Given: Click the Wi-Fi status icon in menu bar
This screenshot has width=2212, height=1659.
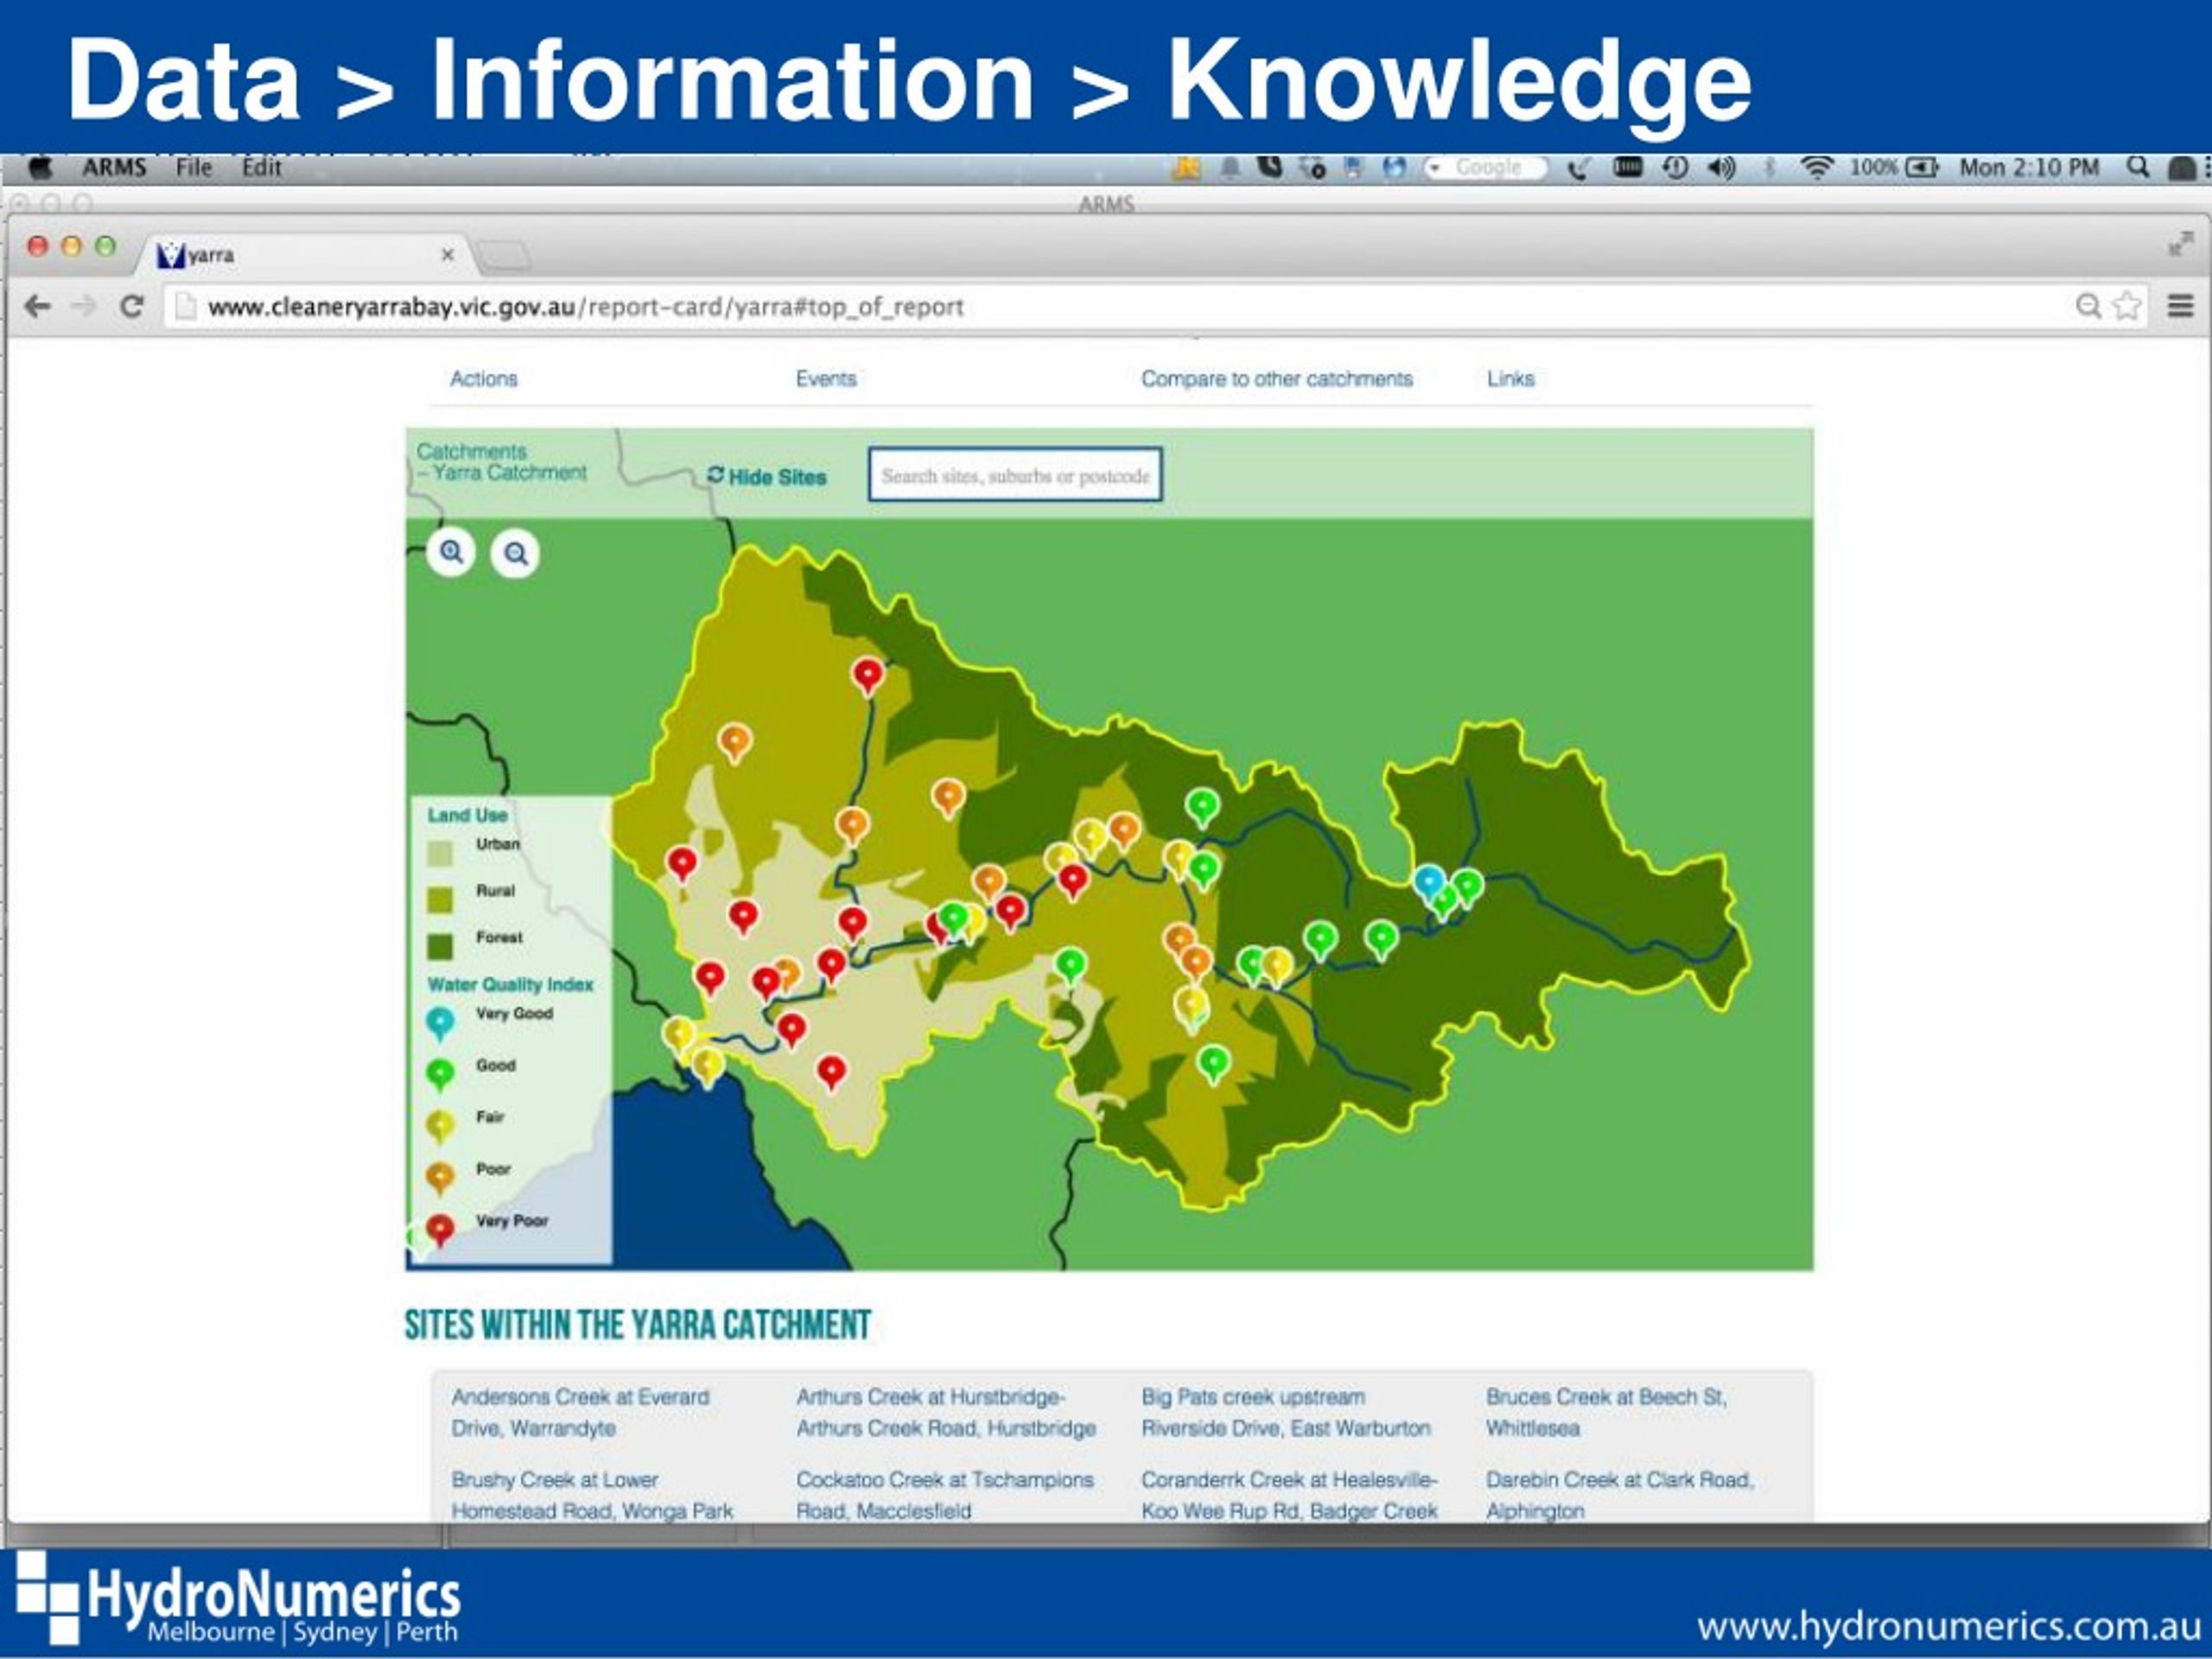Looking at the screenshot, I should click(x=1816, y=167).
